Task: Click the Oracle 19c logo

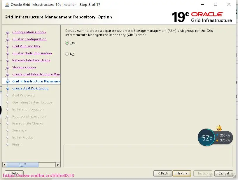Action: click(x=202, y=17)
